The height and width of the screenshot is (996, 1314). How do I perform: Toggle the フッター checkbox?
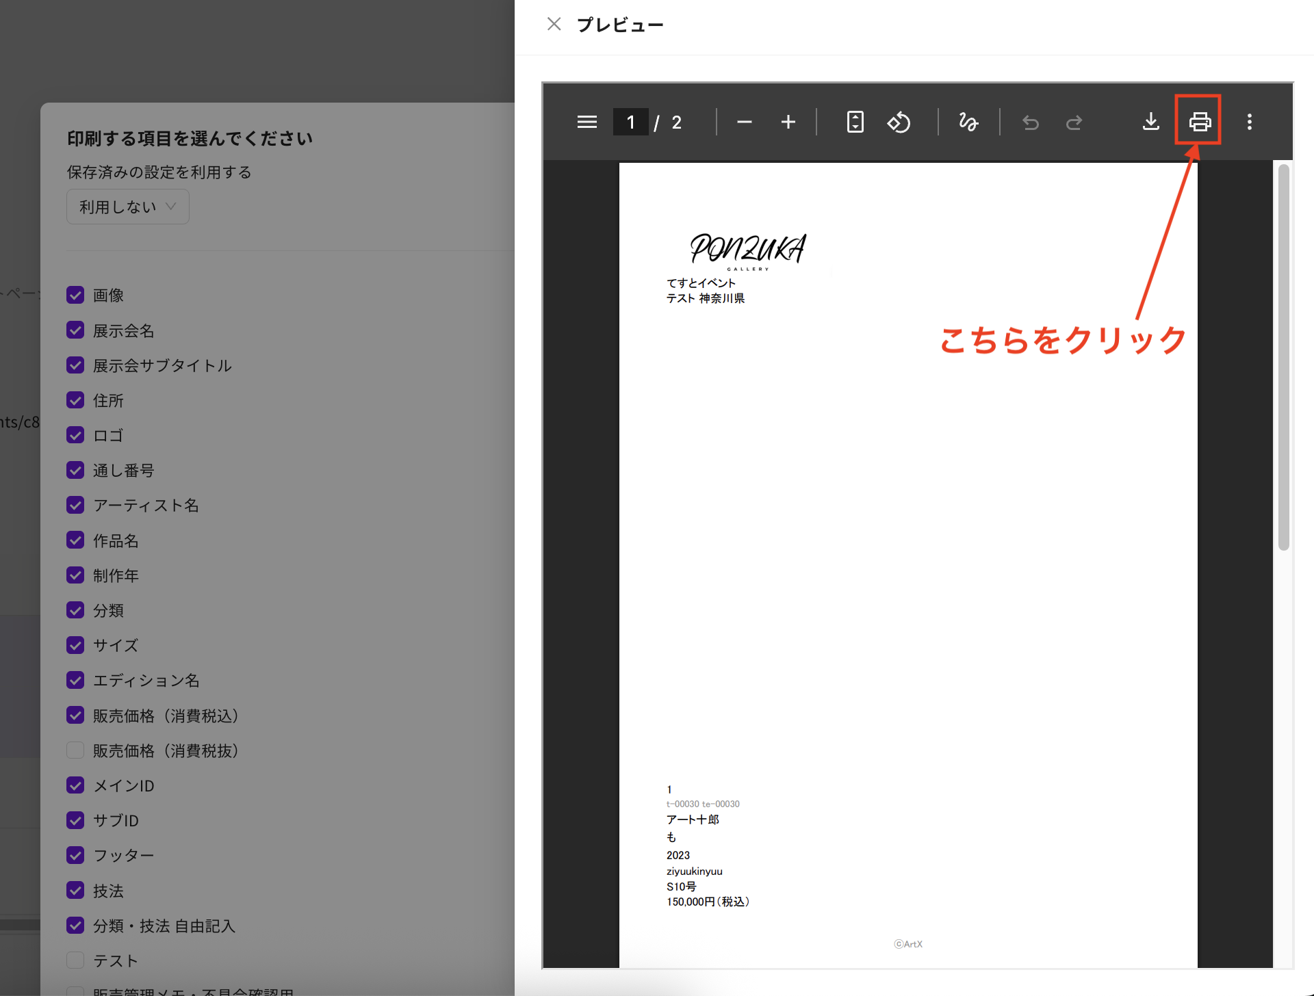[x=75, y=855]
